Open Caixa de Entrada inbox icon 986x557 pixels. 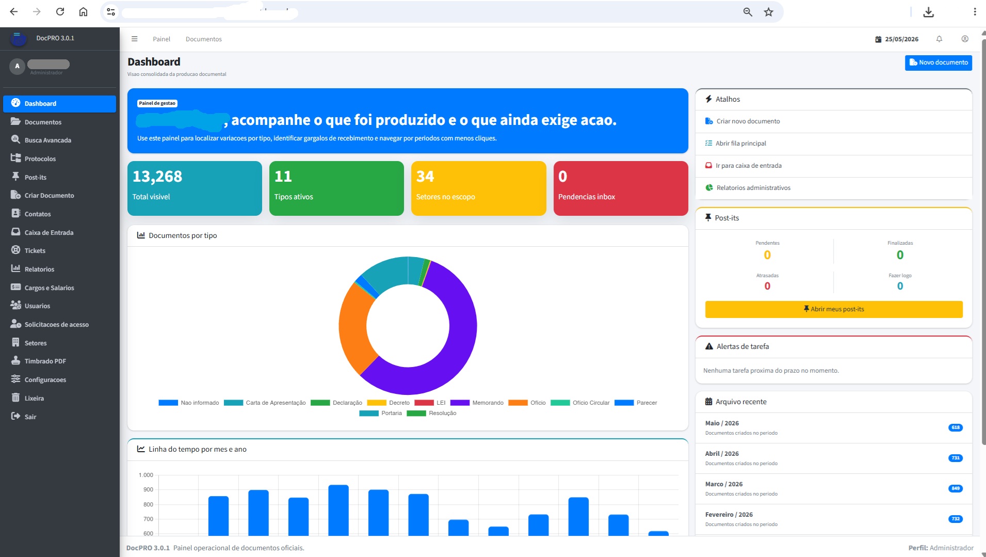click(15, 232)
